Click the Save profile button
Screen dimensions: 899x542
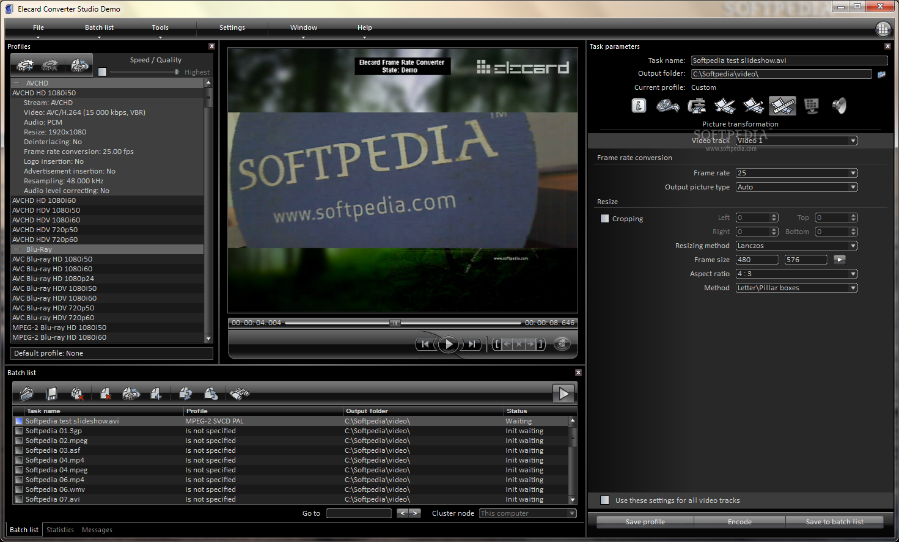pos(645,522)
